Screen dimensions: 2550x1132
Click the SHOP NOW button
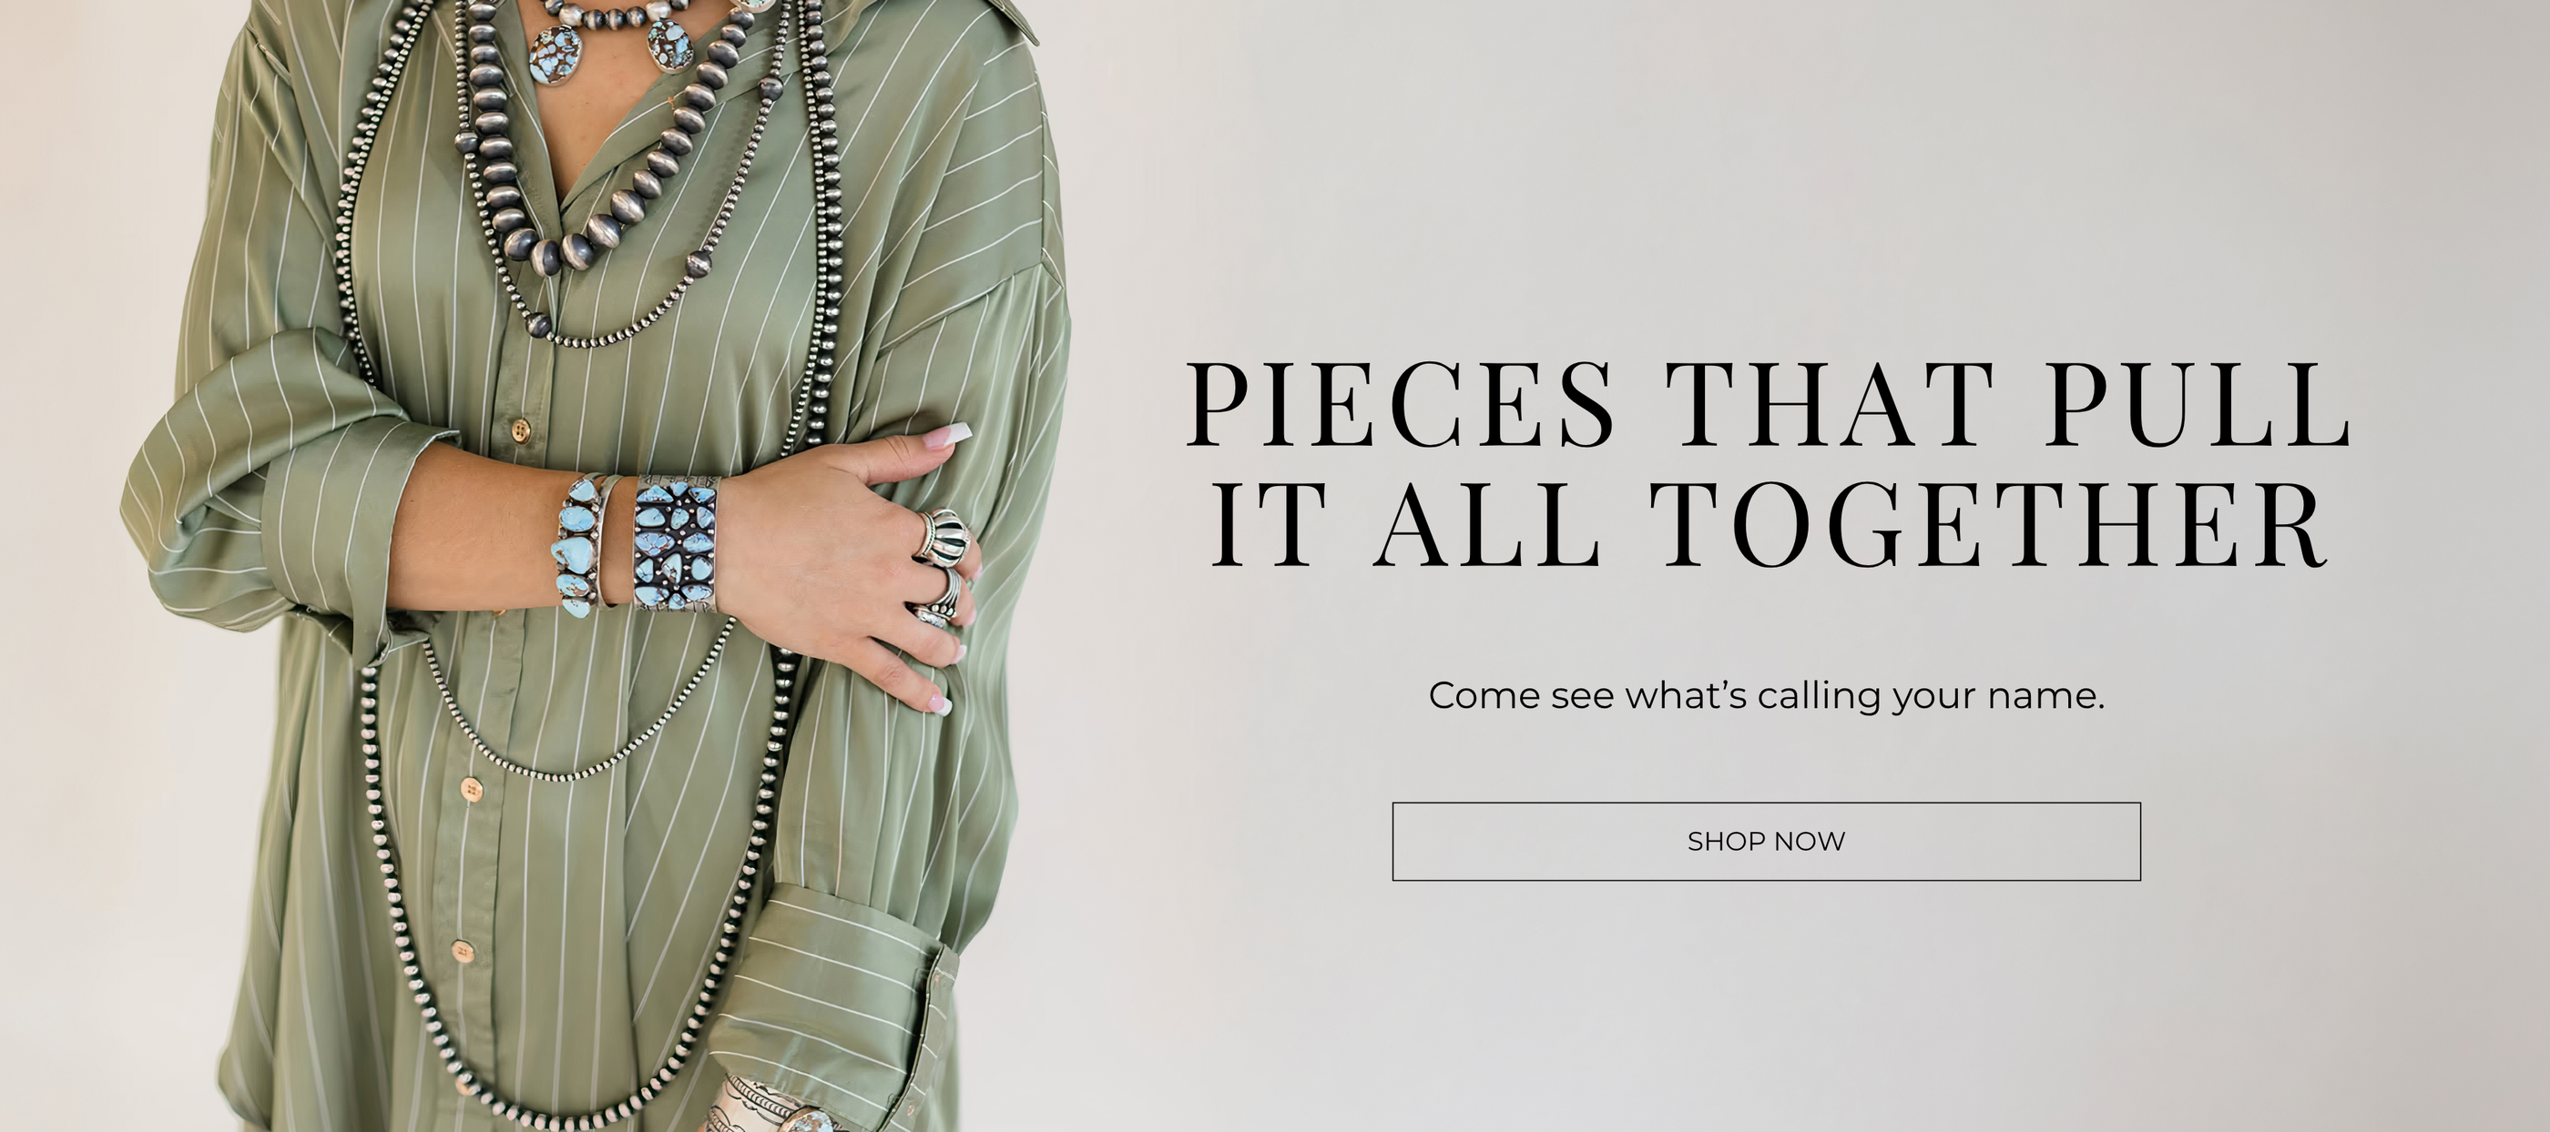[1766, 841]
